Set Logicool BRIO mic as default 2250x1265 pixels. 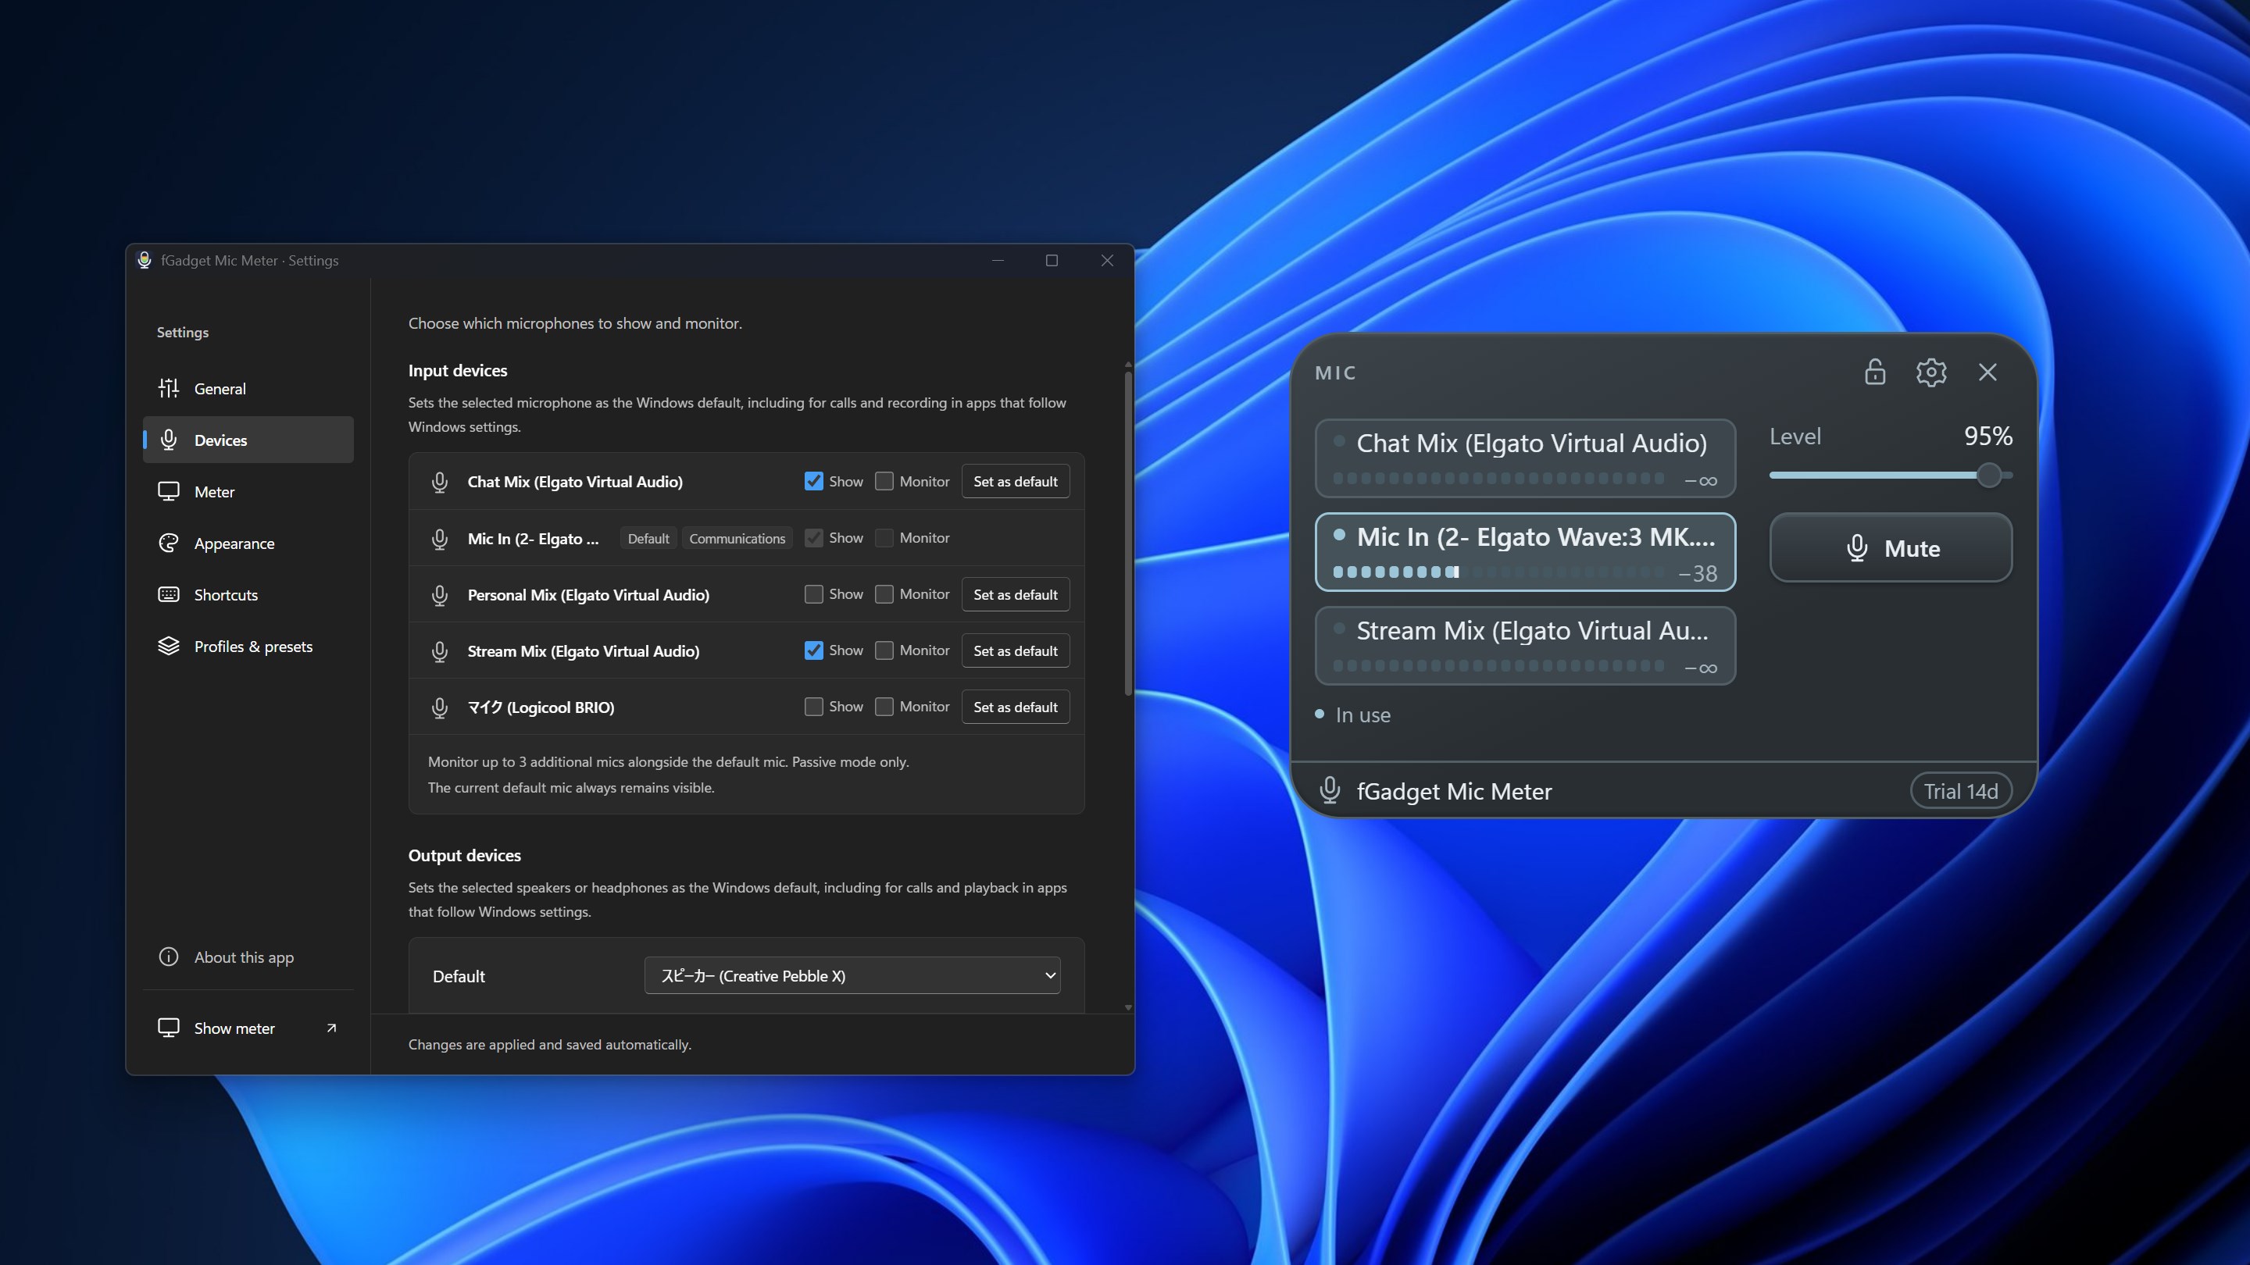click(x=1015, y=707)
